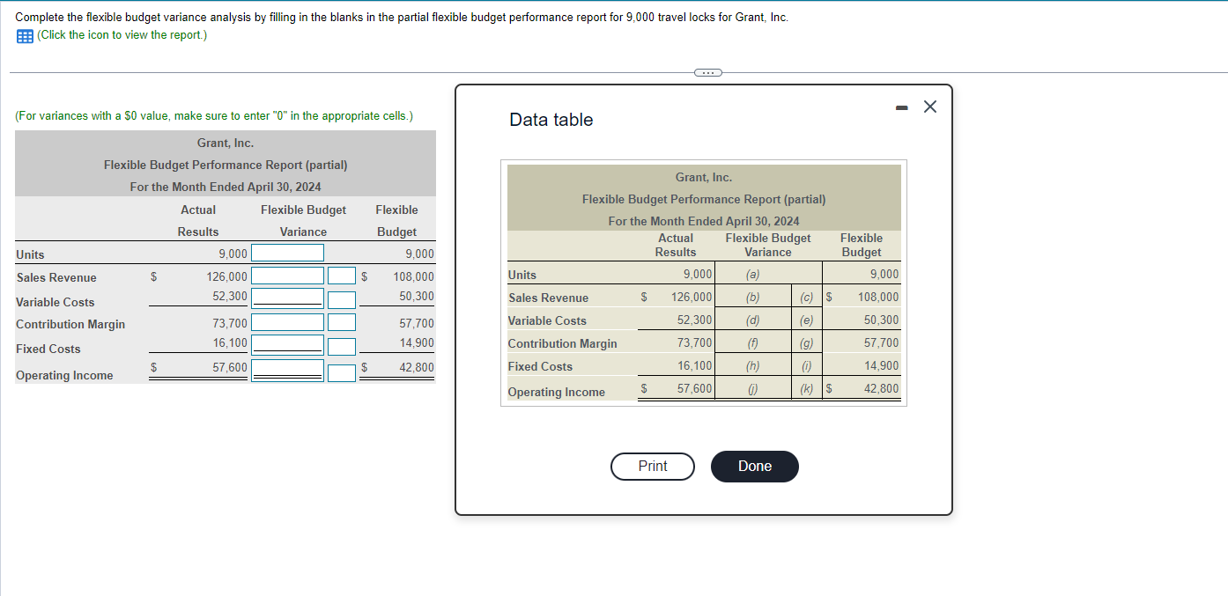Screen dimensions: 1228x596
Task: Click blank (a) in data table
Action: click(x=752, y=275)
